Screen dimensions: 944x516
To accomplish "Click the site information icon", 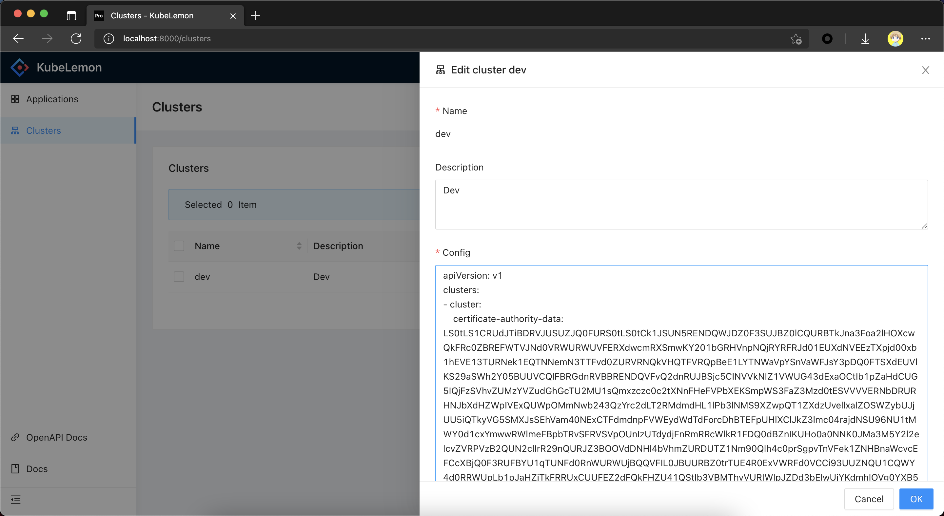I will [108, 38].
